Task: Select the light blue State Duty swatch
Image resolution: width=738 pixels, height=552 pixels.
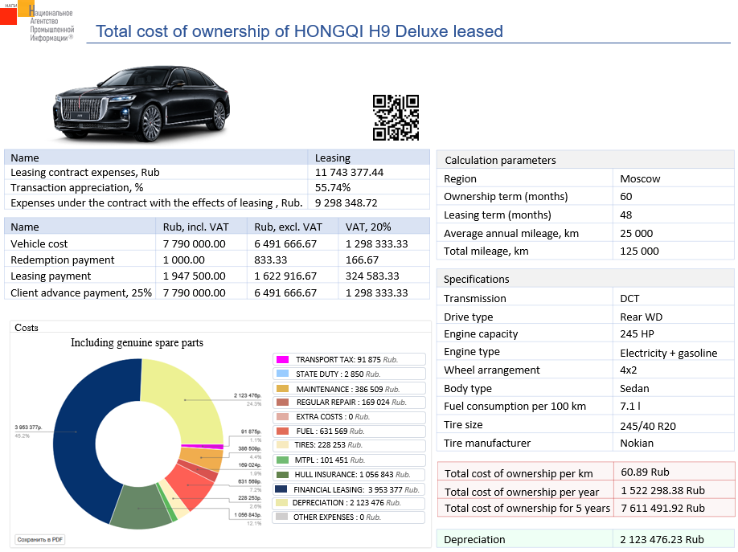Action: coord(282,374)
